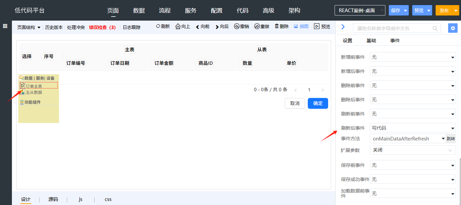The width and height of the screenshot is (461, 205).
Task: Open the 数据 top menu
Action: (x=139, y=10)
